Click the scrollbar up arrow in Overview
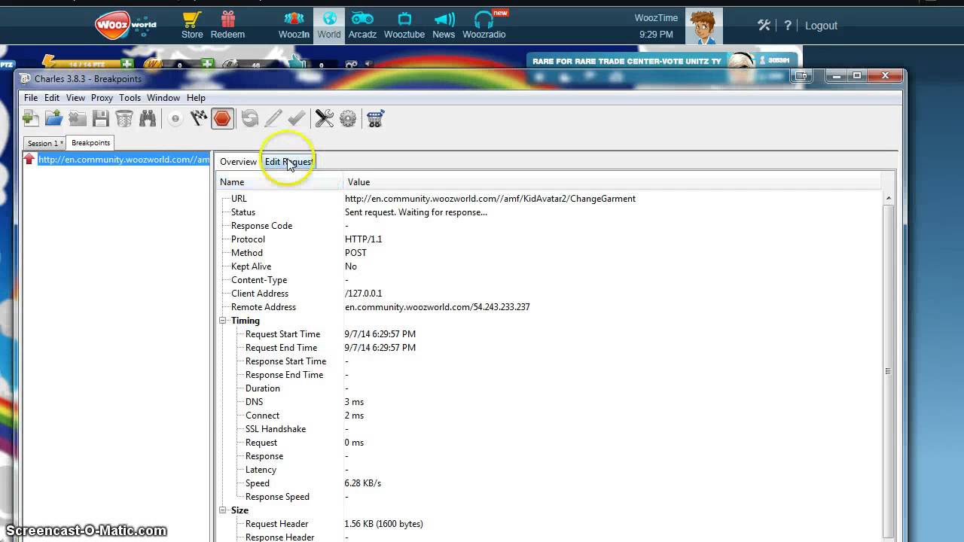 click(x=888, y=198)
